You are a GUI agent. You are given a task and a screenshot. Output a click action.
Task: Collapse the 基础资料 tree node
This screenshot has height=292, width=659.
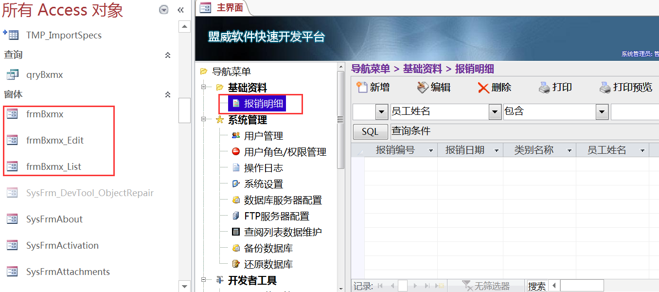click(204, 88)
